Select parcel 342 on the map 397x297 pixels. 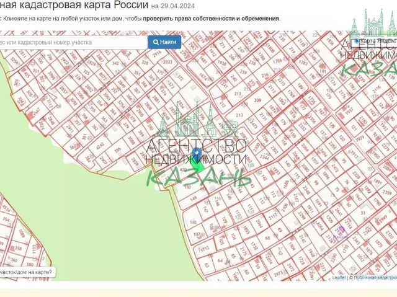point(115,63)
